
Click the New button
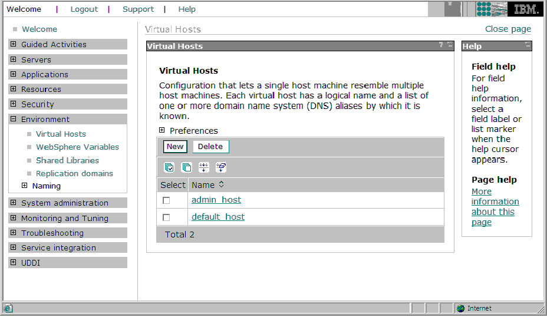tap(175, 147)
